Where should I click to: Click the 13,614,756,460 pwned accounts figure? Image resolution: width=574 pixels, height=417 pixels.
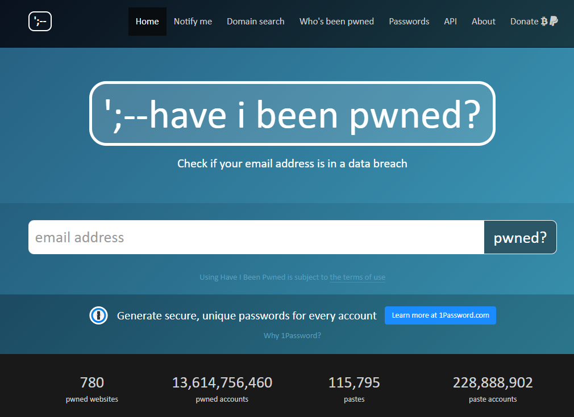222,382
